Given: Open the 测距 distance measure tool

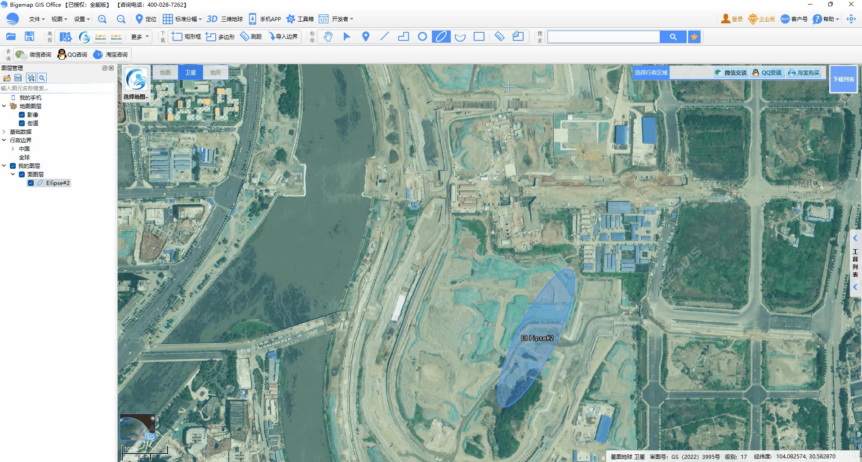Looking at the screenshot, I should pyautogui.click(x=251, y=37).
